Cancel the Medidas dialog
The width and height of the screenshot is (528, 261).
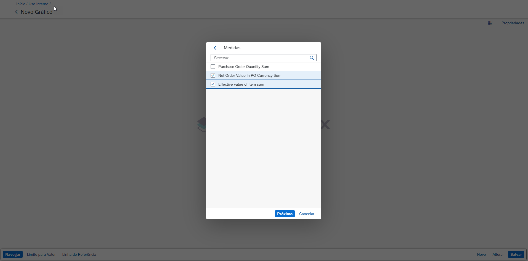306,214
